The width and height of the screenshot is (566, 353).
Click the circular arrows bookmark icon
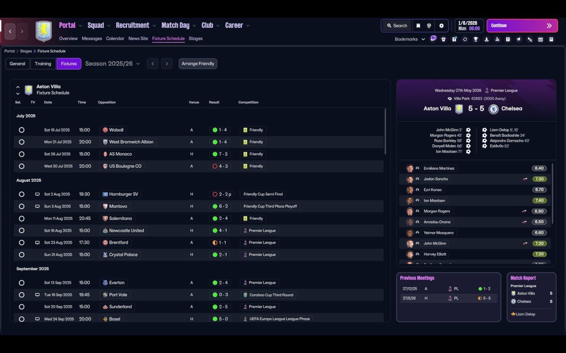pos(465,39)
